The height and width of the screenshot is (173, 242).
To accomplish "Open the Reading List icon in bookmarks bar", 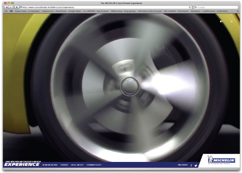I will pyautogui.click(x=6, y=11).
